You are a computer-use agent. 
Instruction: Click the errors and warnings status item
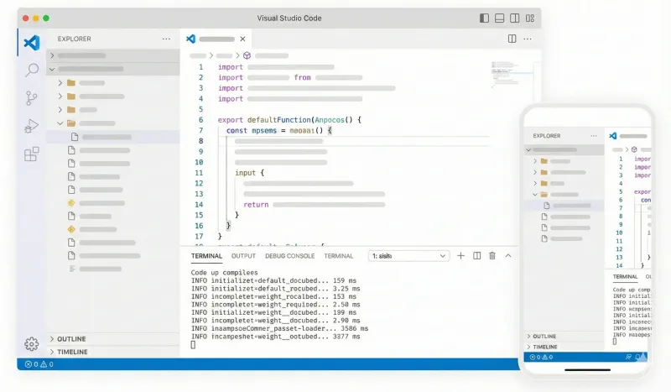coord(39,364)
